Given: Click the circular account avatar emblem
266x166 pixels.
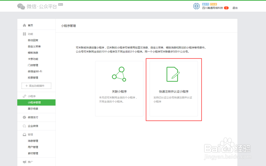Looking at the screenshot, I should (x=196, y=6).
